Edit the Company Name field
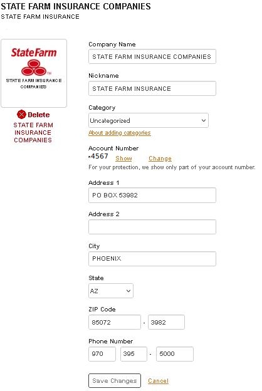 pos(152,56)
